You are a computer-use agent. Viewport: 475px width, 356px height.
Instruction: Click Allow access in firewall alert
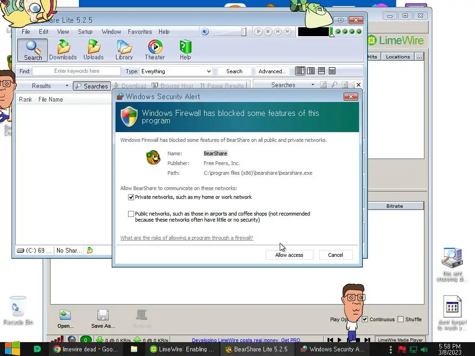289,255
